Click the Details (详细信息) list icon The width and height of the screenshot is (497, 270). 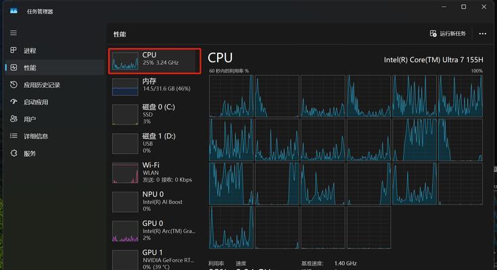(14, 136)
